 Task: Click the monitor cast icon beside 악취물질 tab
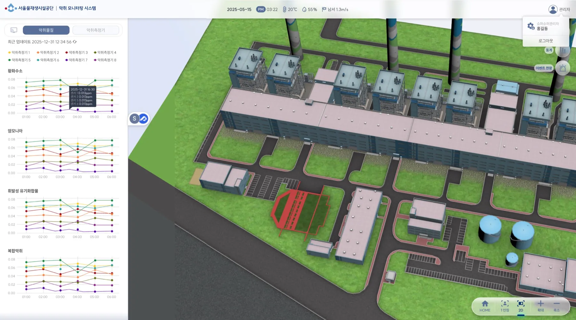tap(14, 30)
